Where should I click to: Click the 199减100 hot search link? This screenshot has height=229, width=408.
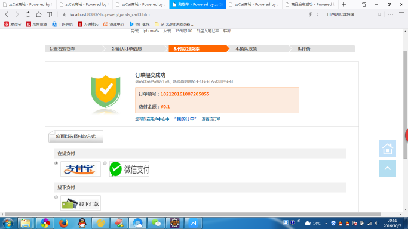183,30
